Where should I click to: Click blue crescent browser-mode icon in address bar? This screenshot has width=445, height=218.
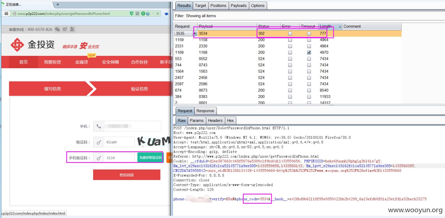(x=148, y=14)
